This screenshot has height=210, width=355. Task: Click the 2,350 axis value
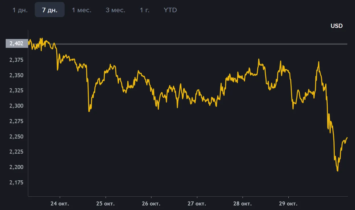(x=17, y=75)
